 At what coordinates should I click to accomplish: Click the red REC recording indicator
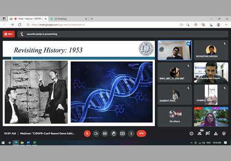(8, 34)
